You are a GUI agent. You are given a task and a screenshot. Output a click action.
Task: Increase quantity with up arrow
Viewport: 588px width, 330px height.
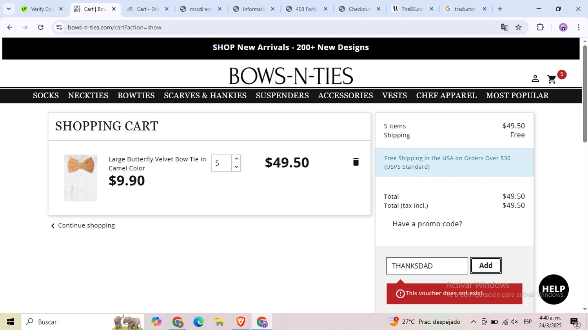coord(236,159)
